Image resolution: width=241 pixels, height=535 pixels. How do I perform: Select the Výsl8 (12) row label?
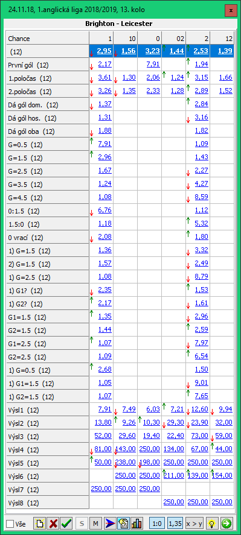click(x=48, y=503)
